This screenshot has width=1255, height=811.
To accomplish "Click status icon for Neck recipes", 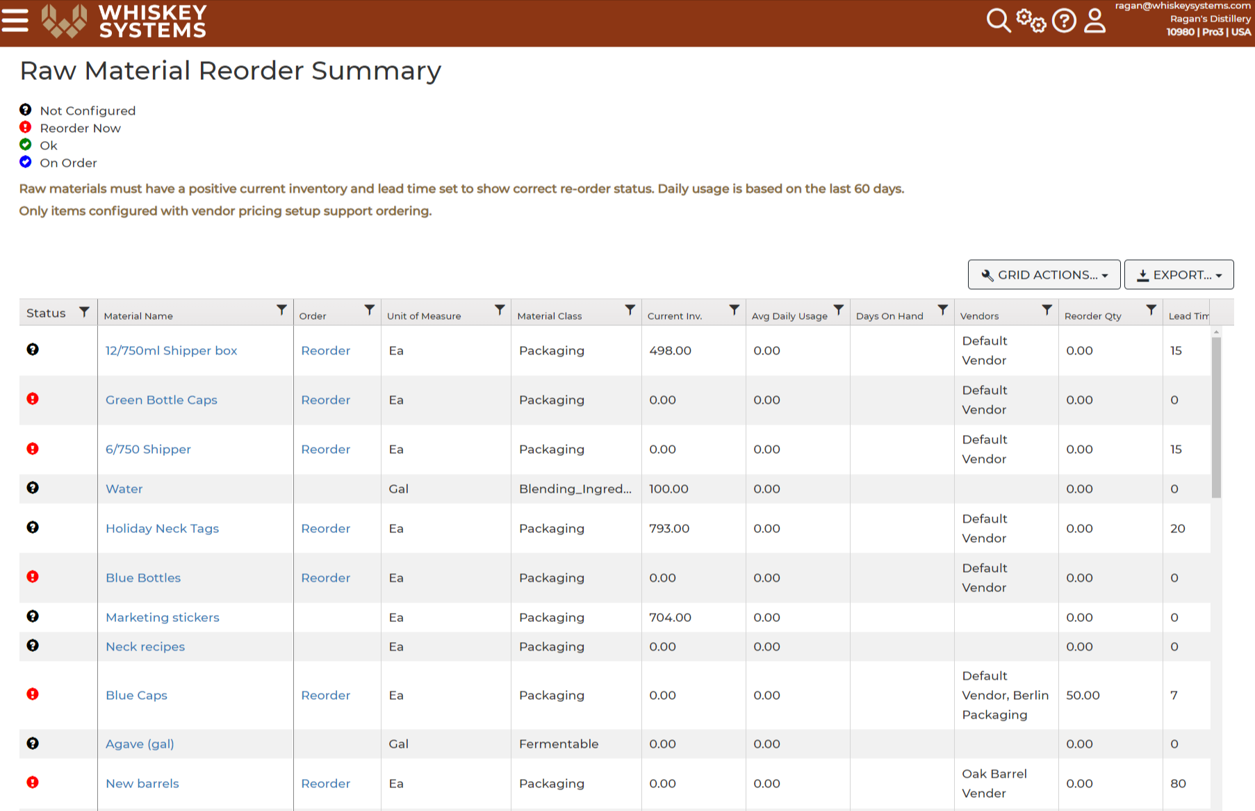I will click(x=33, y=646).
